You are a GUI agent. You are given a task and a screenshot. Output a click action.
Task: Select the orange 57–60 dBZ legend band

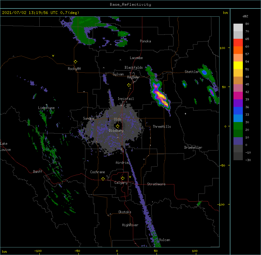pyautogui.click(x=238, y=50)
